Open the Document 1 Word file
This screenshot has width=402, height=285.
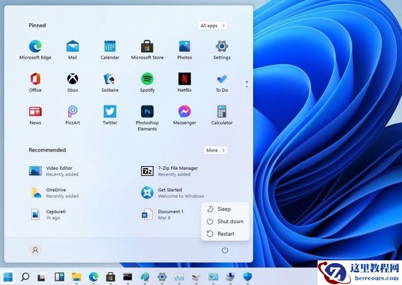pyautogui.click(x=163, y=214)
